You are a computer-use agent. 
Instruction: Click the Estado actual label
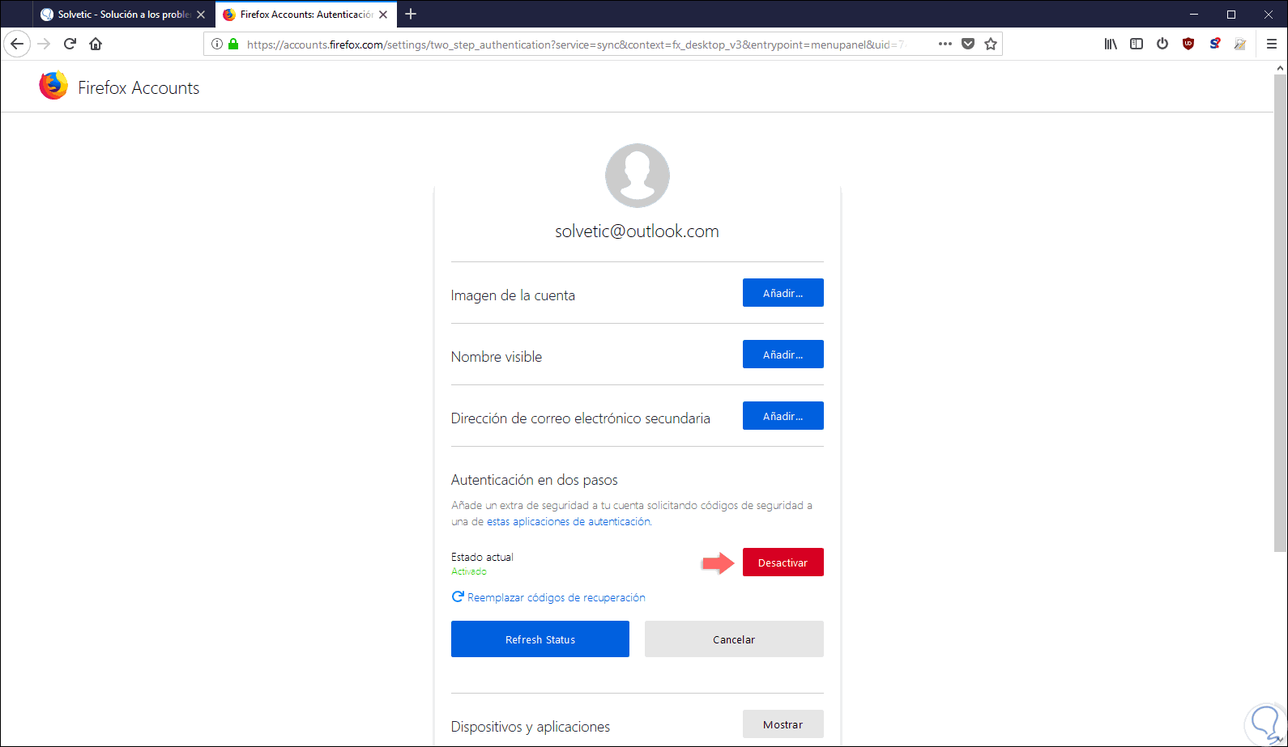(482, 557)
